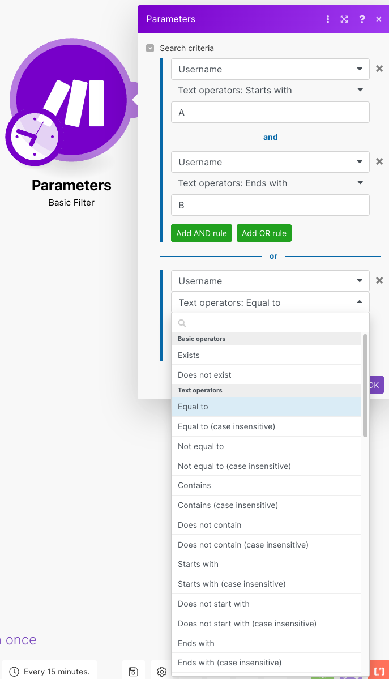Click the expand panel arrows icon

[344, 19]
